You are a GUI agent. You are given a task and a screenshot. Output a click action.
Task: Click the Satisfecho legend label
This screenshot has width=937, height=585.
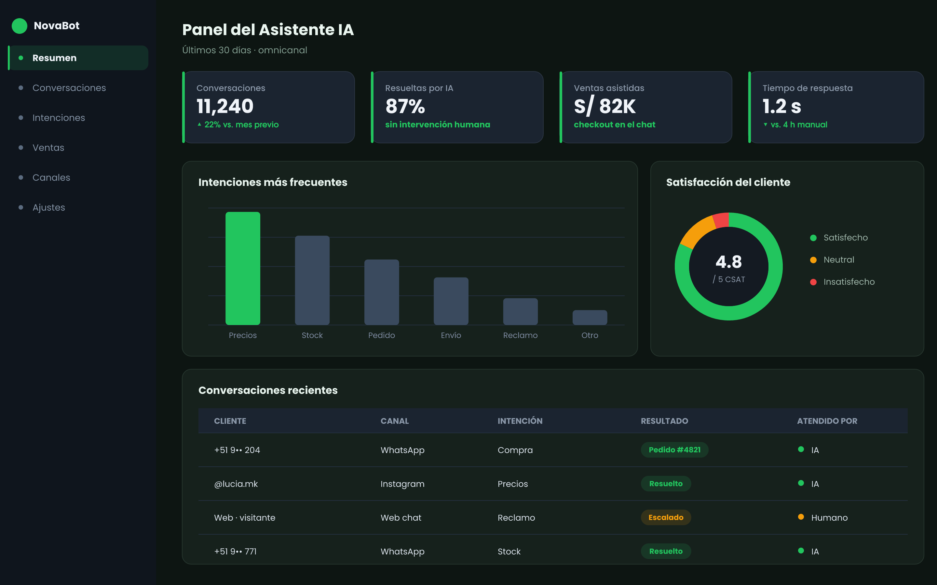click(846, 238)
